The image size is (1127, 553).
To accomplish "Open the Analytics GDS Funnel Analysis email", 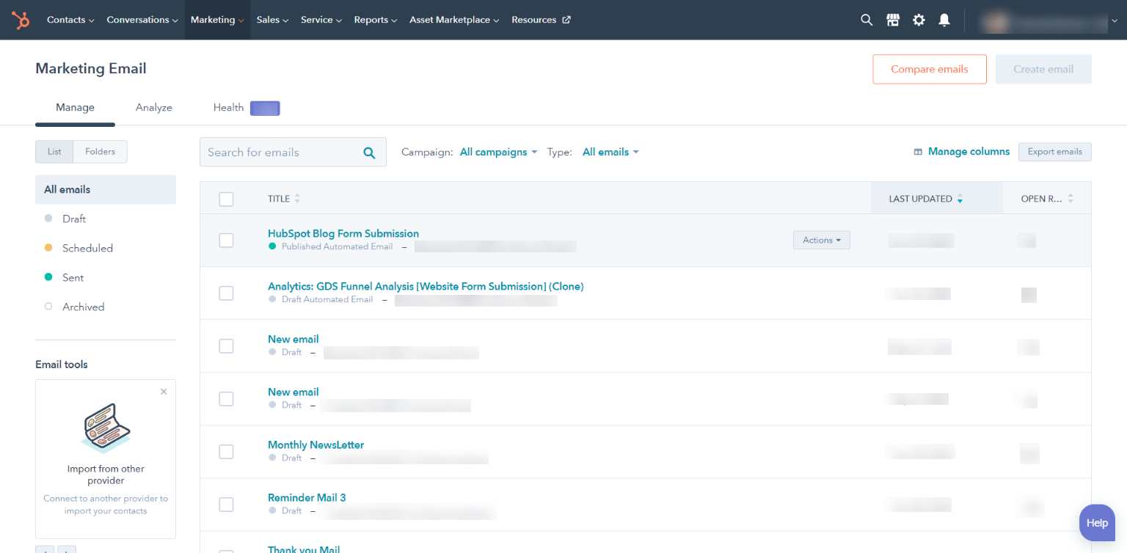I will (x=426, y=286).
